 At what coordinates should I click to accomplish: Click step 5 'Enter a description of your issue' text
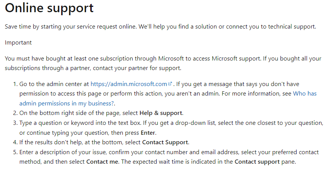(x=63, y=152)
